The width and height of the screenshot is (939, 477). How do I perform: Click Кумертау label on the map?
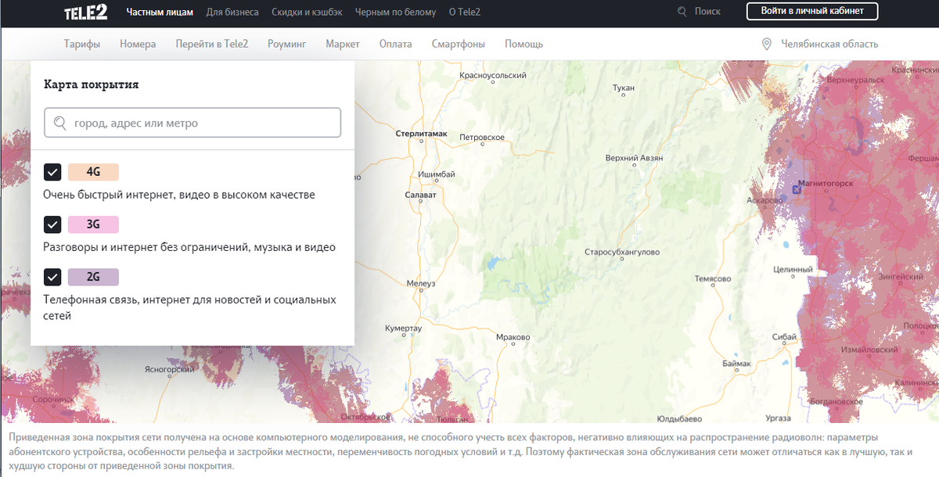[403, 328]
